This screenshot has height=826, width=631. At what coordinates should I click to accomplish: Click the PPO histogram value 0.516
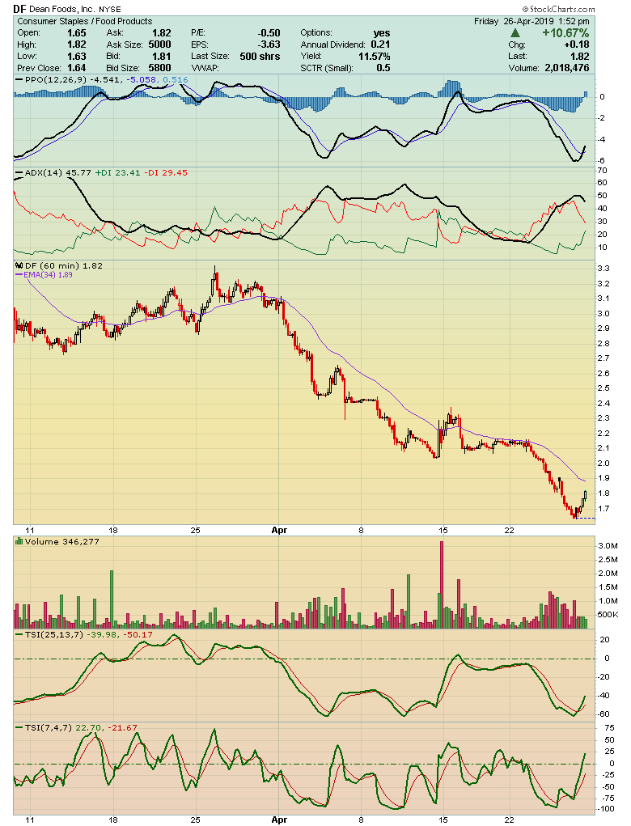tap(176, 80)
